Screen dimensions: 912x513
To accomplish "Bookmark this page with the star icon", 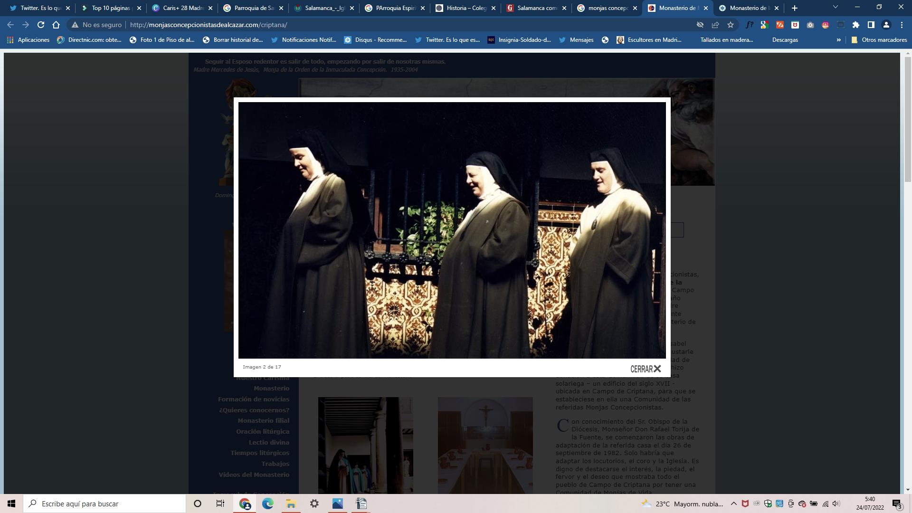I will point(731,25).
